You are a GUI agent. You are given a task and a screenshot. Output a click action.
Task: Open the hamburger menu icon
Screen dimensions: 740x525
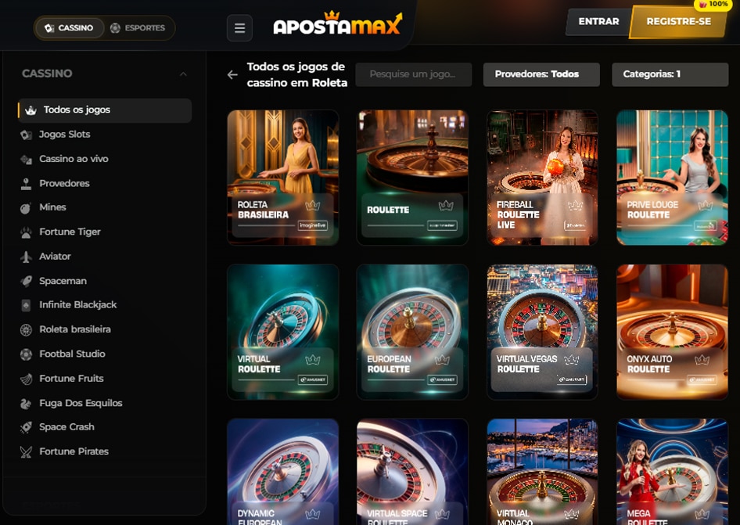(239, 28)
